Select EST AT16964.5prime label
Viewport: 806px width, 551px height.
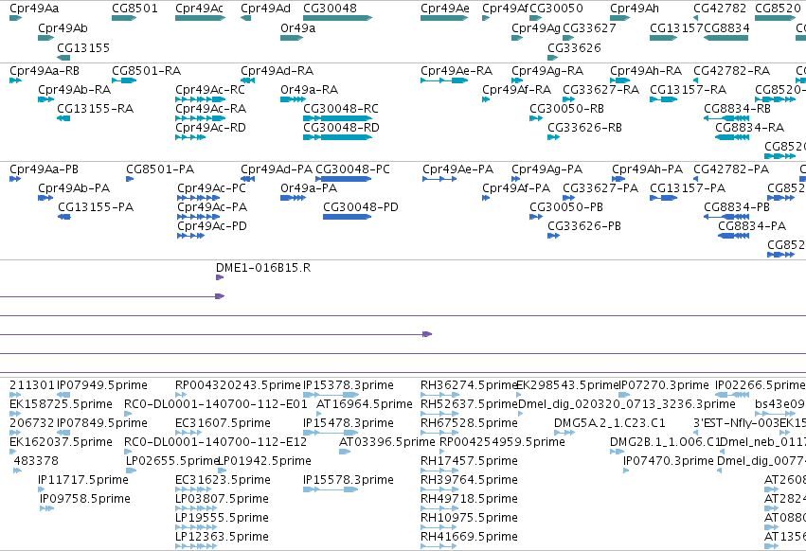point(365,404)
